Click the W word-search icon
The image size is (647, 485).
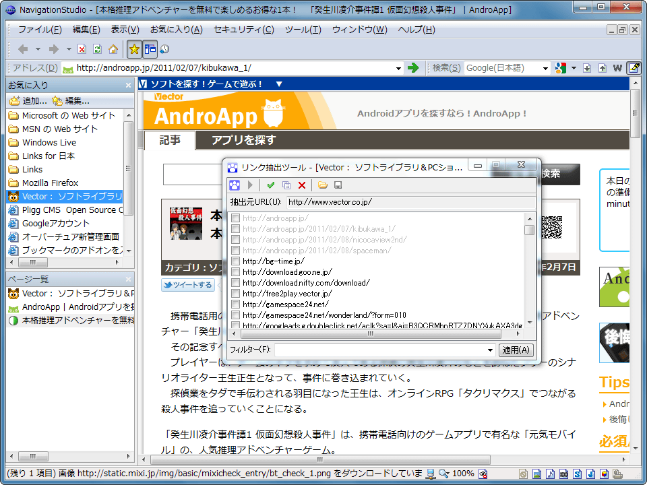coord(618,67)
